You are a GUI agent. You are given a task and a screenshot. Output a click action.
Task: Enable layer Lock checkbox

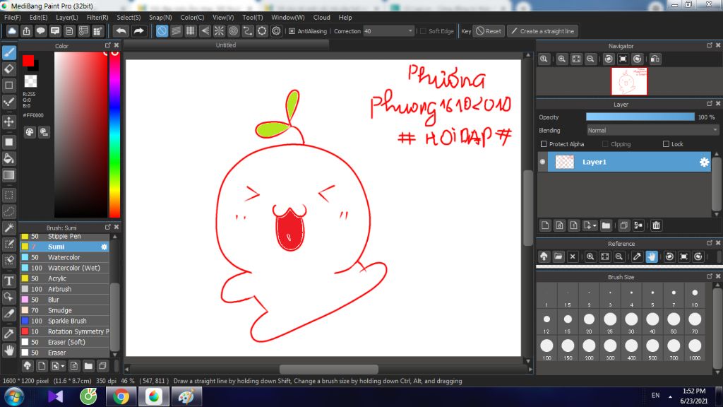coord(666,144)
